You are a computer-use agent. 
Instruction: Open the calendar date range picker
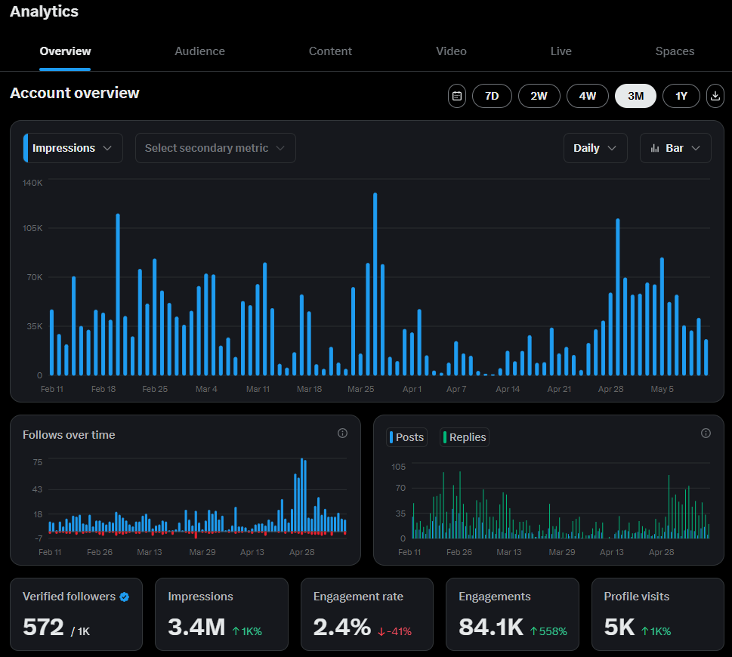coord(457,96)
